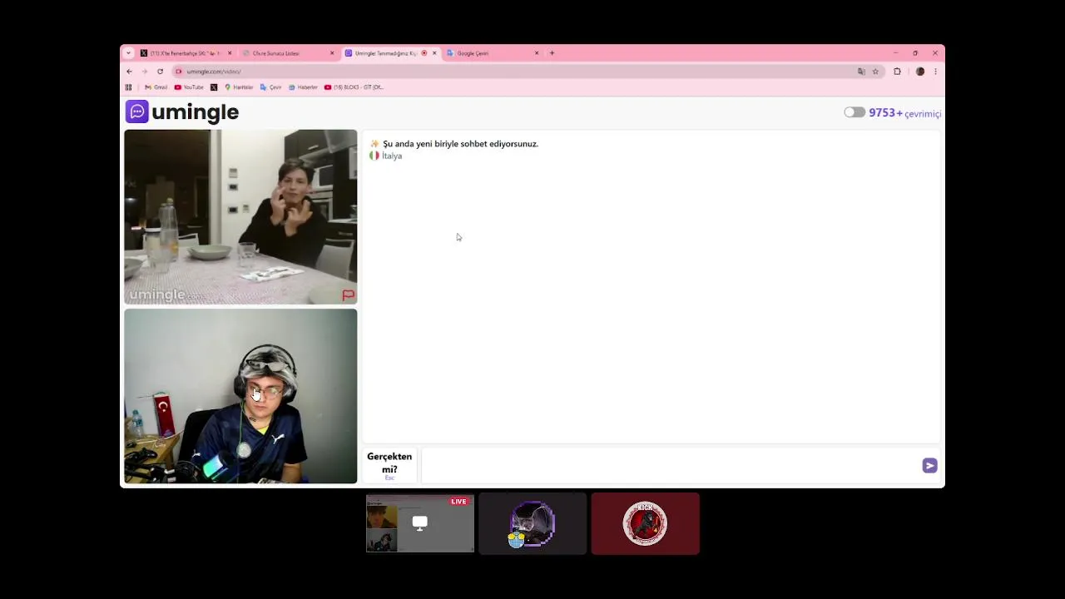The width and height of the screenshot is (1065, 599).
Task: Click the new chat notice text
Action: point(460,144)
